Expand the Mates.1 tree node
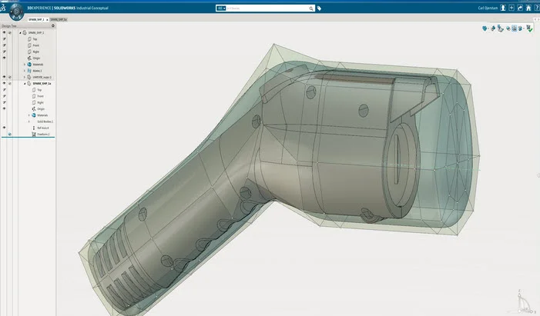Viewport: 540px width, 316px height. click(x=25, y=71)
